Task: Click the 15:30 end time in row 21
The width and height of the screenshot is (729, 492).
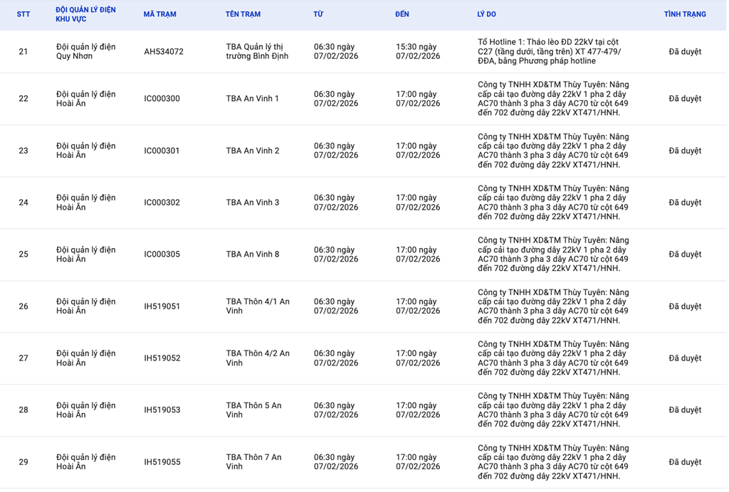Action: (418, 52)
